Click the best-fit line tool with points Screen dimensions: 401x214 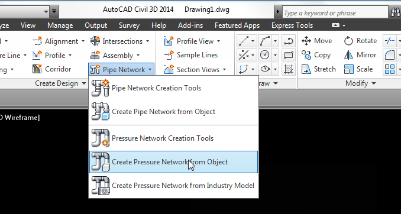244,55
